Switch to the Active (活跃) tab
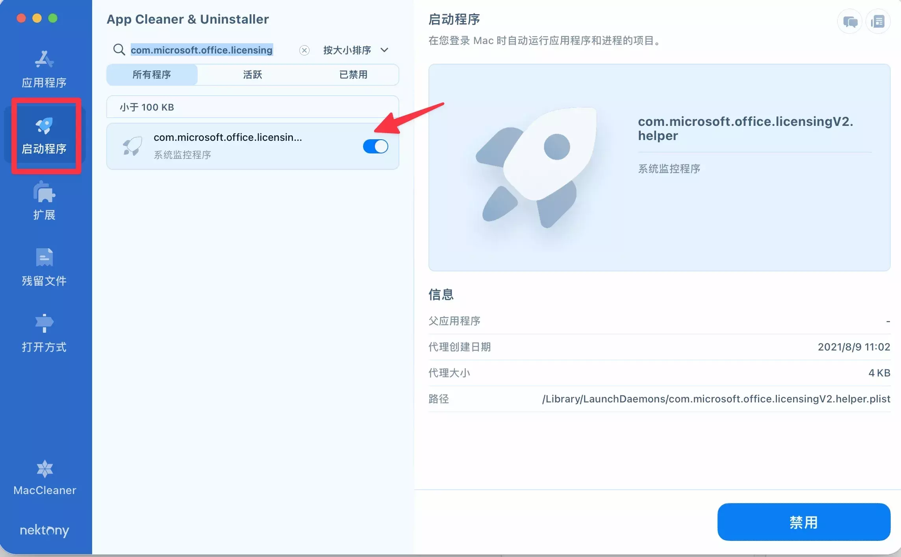 252,75
